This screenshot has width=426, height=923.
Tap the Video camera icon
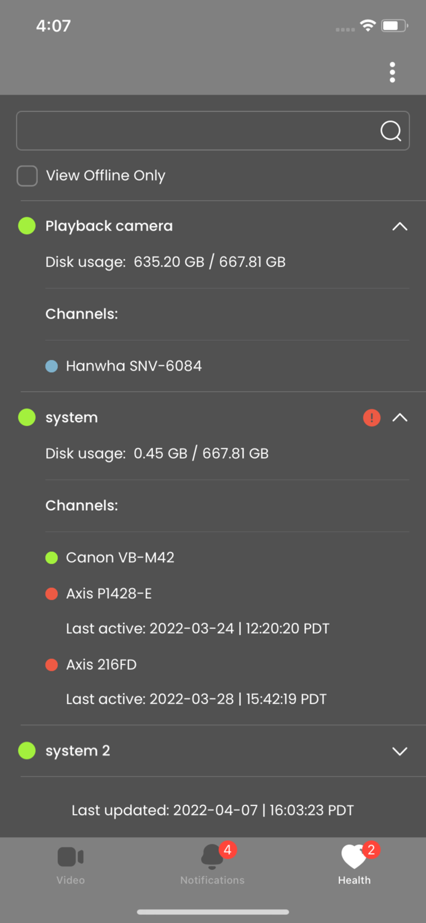(70, 857)
